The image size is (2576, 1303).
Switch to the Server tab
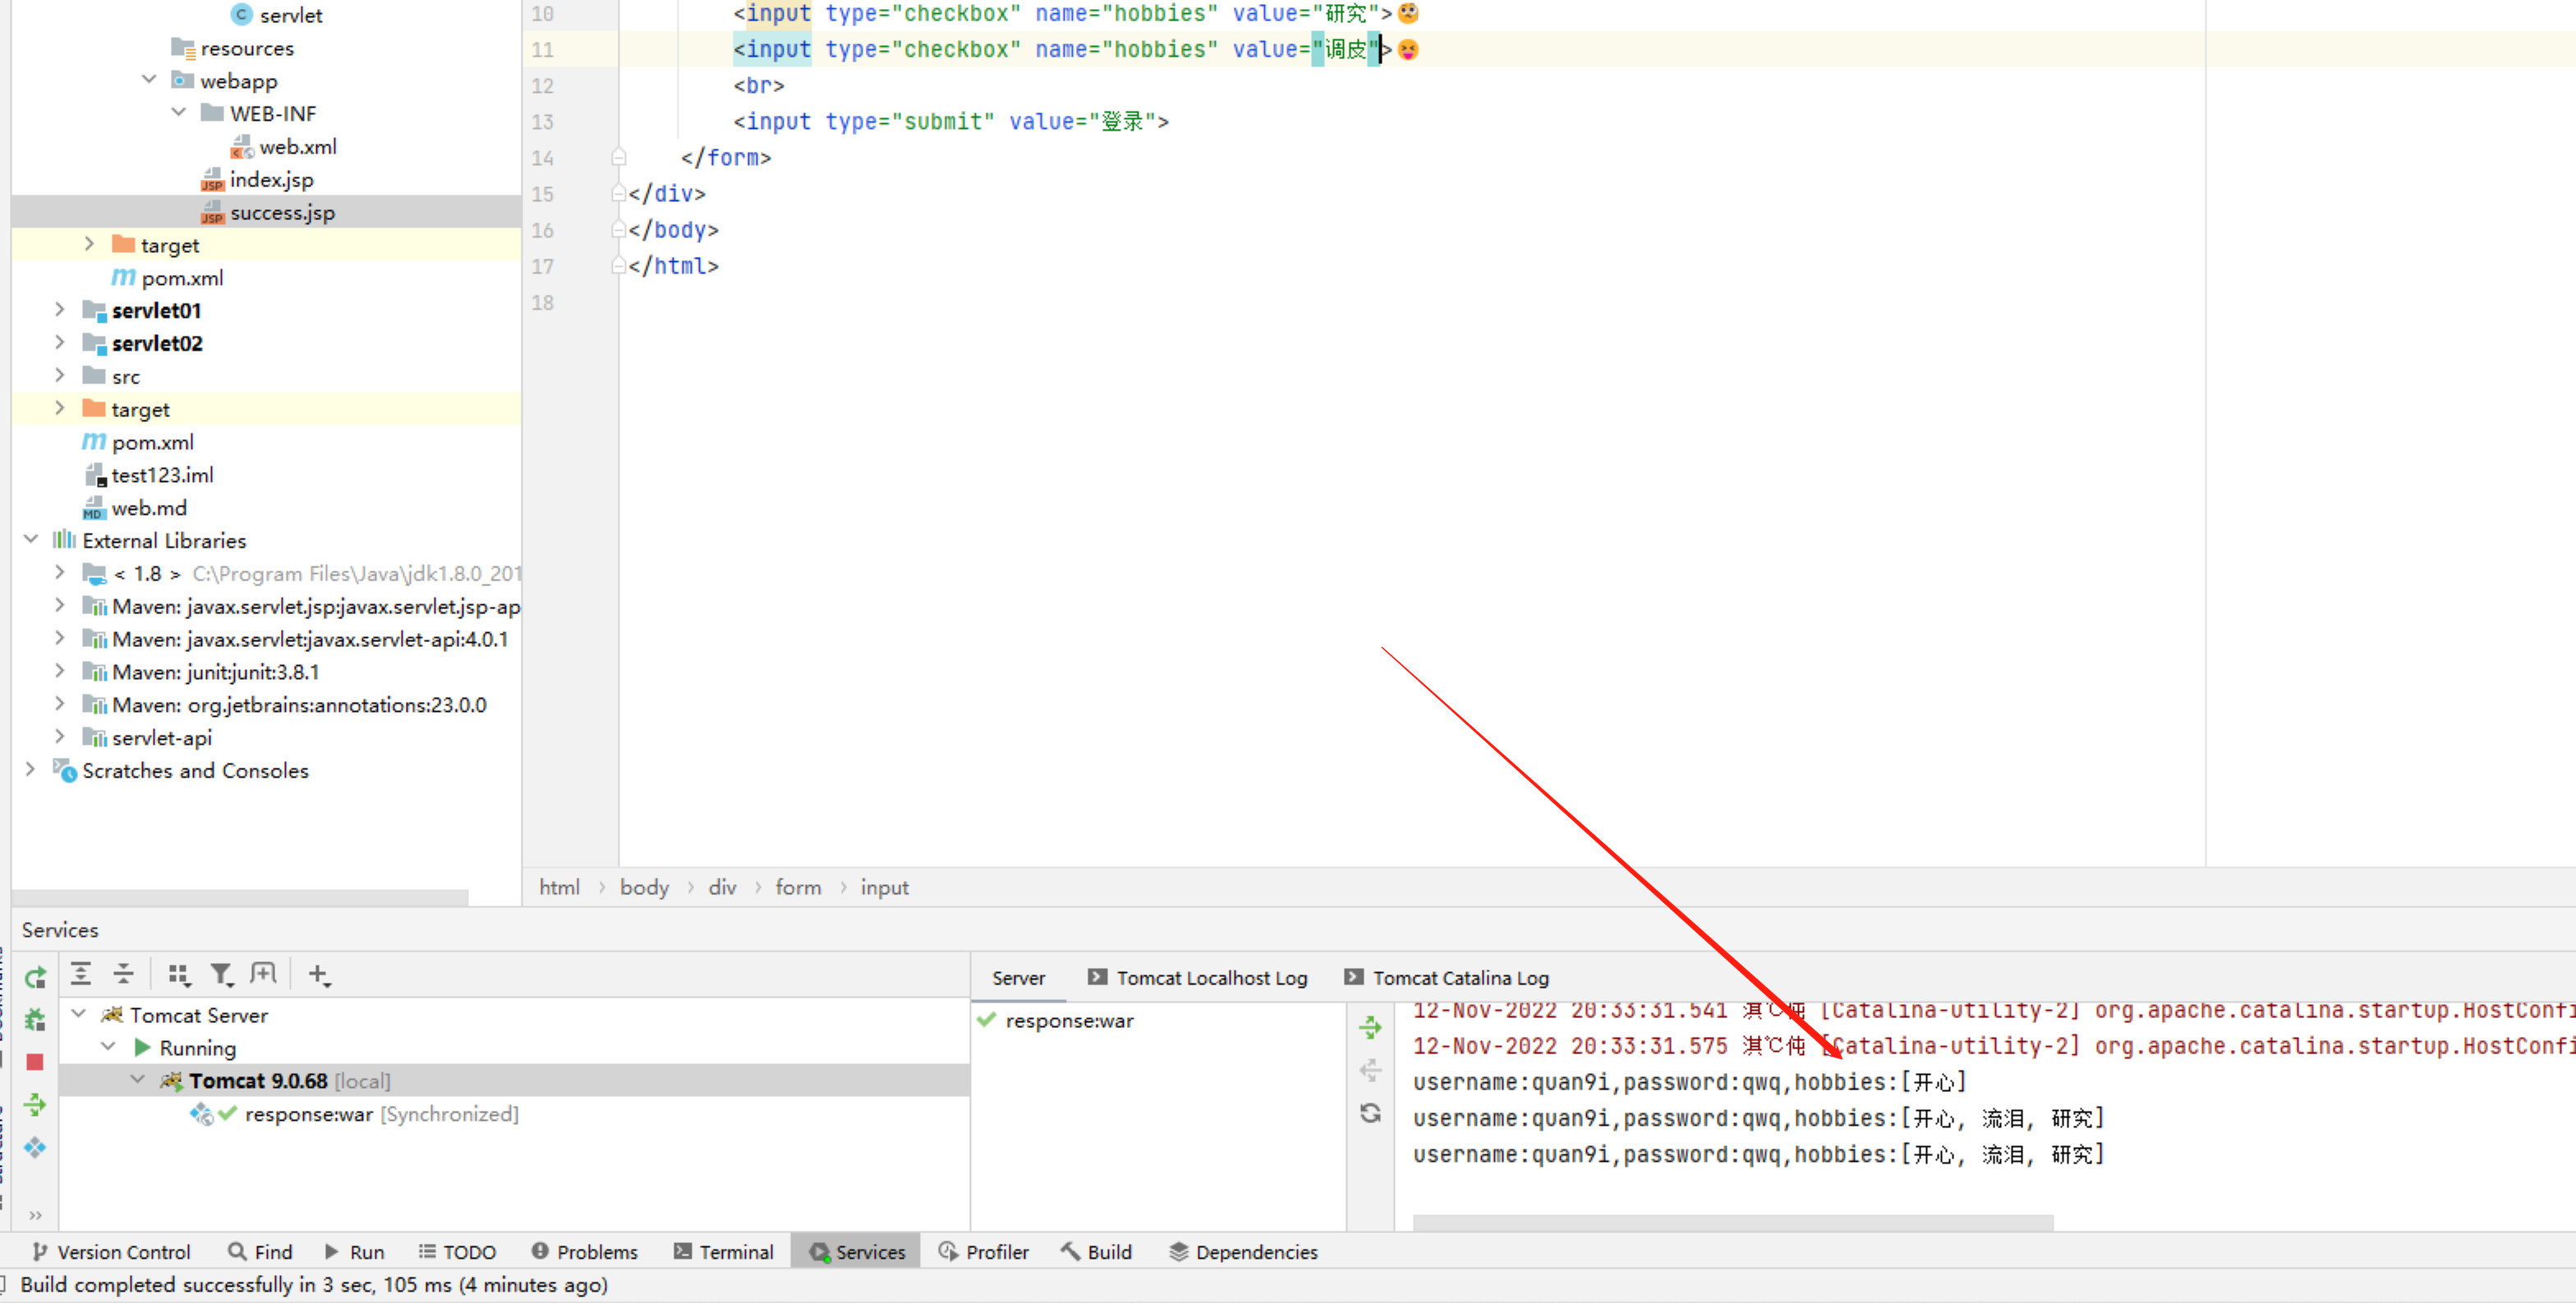[x=1018, y=978]
